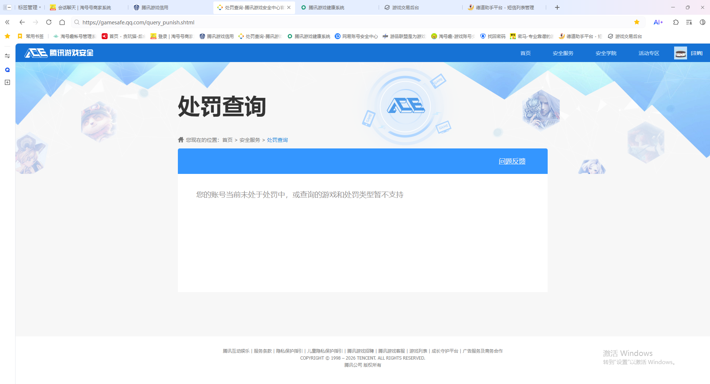Click the user avatar next to 注销
The width and height of the screenshot is (710, 384).
click(x=680, y=53)
